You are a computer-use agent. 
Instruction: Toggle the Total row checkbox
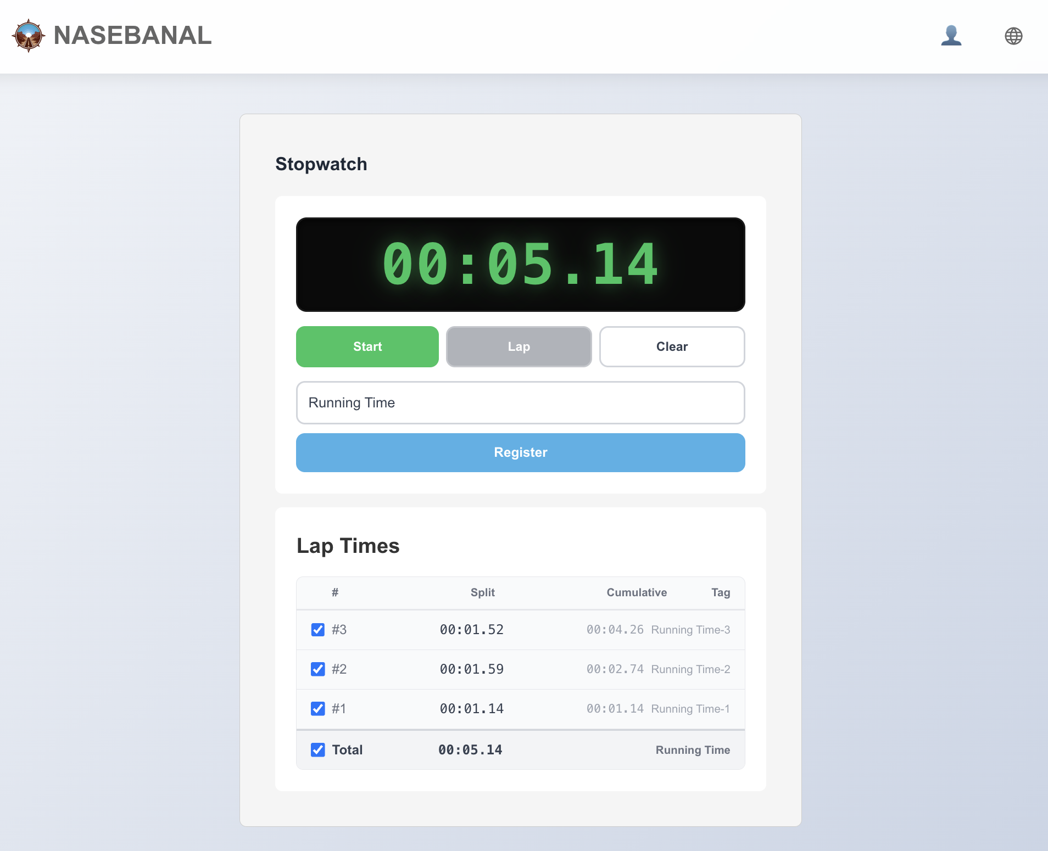tap(317, 749)
